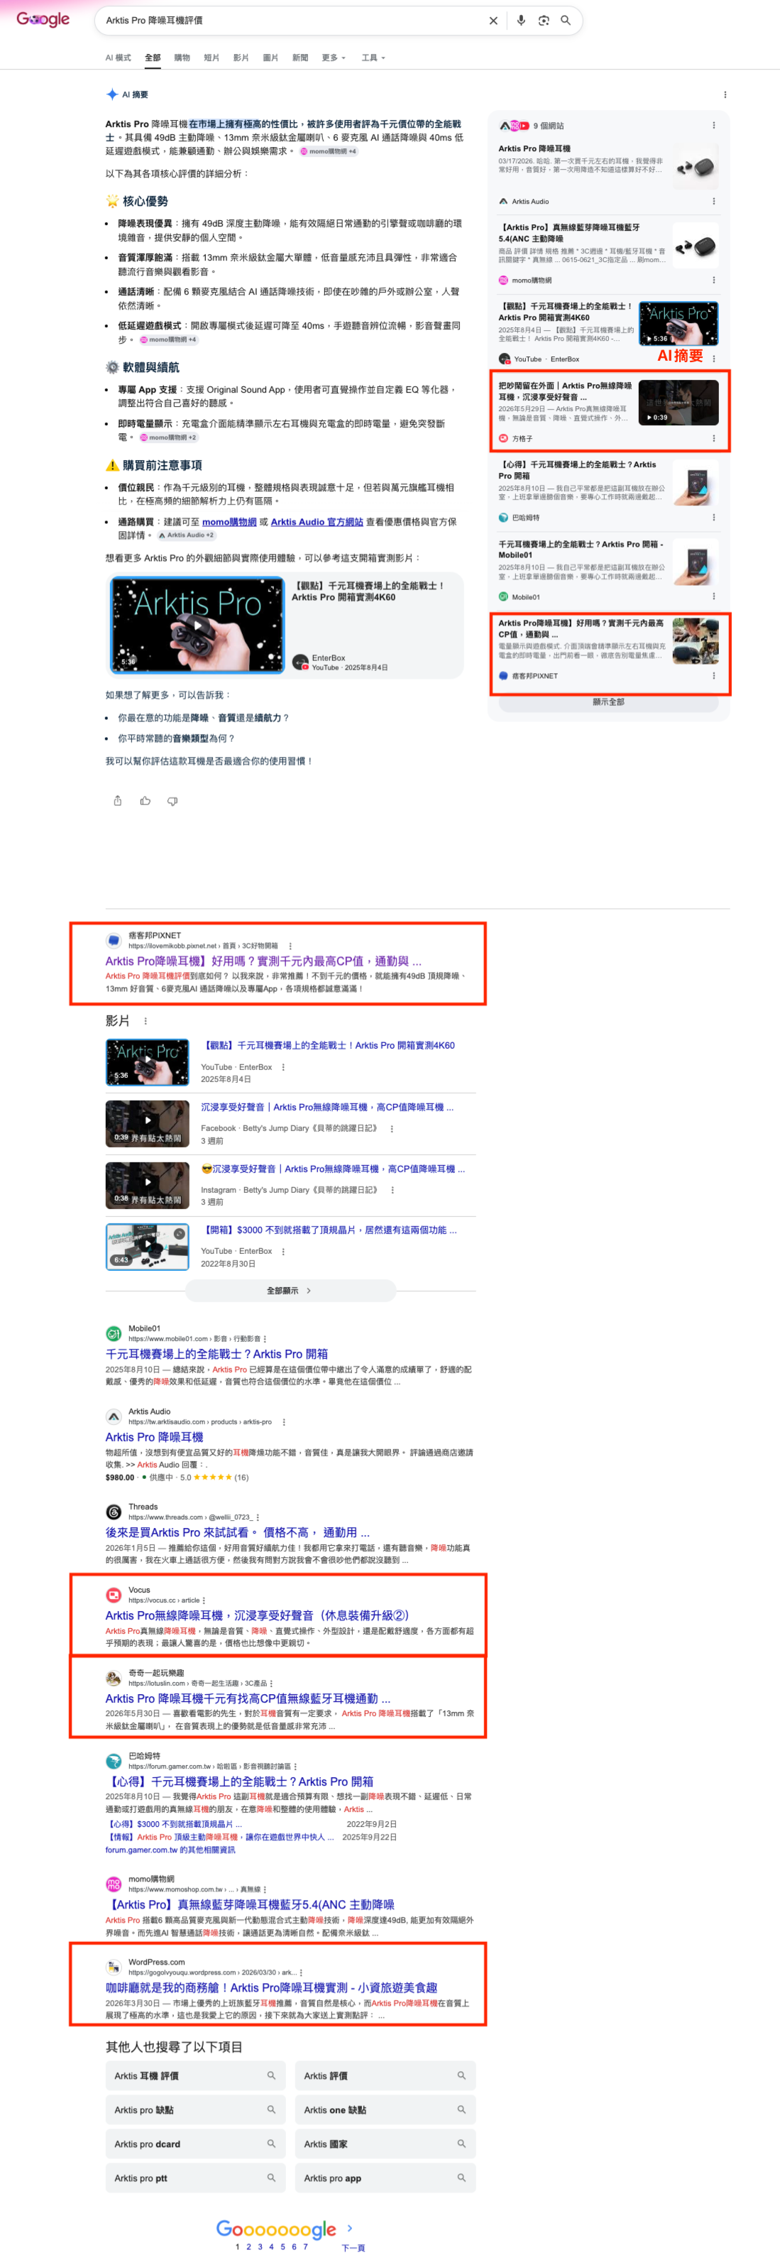The width and height of the screenshot is (780, 2260).
Task: Start voice search with the microphone icon
Action: pyautogui.click(x=521, y=20)
